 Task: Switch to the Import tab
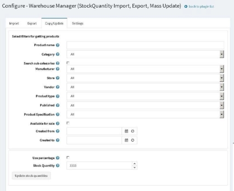(14, 23)
